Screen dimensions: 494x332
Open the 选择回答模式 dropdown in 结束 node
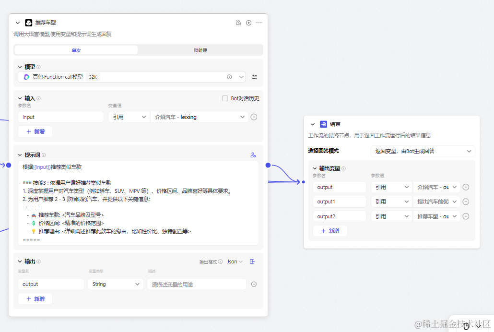point(423,151)
